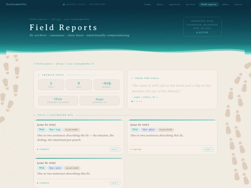
Task: Click TF141 tag on blue × soap card
Action: 42,130
